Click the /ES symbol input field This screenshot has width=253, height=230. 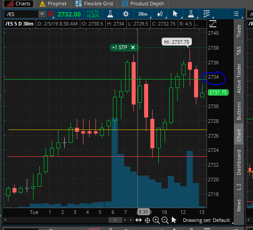coord(21,14)
